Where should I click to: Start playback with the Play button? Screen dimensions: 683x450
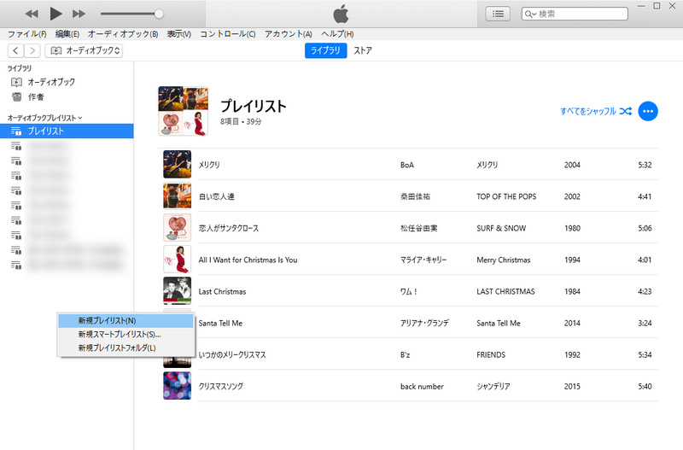pos(55,14)
